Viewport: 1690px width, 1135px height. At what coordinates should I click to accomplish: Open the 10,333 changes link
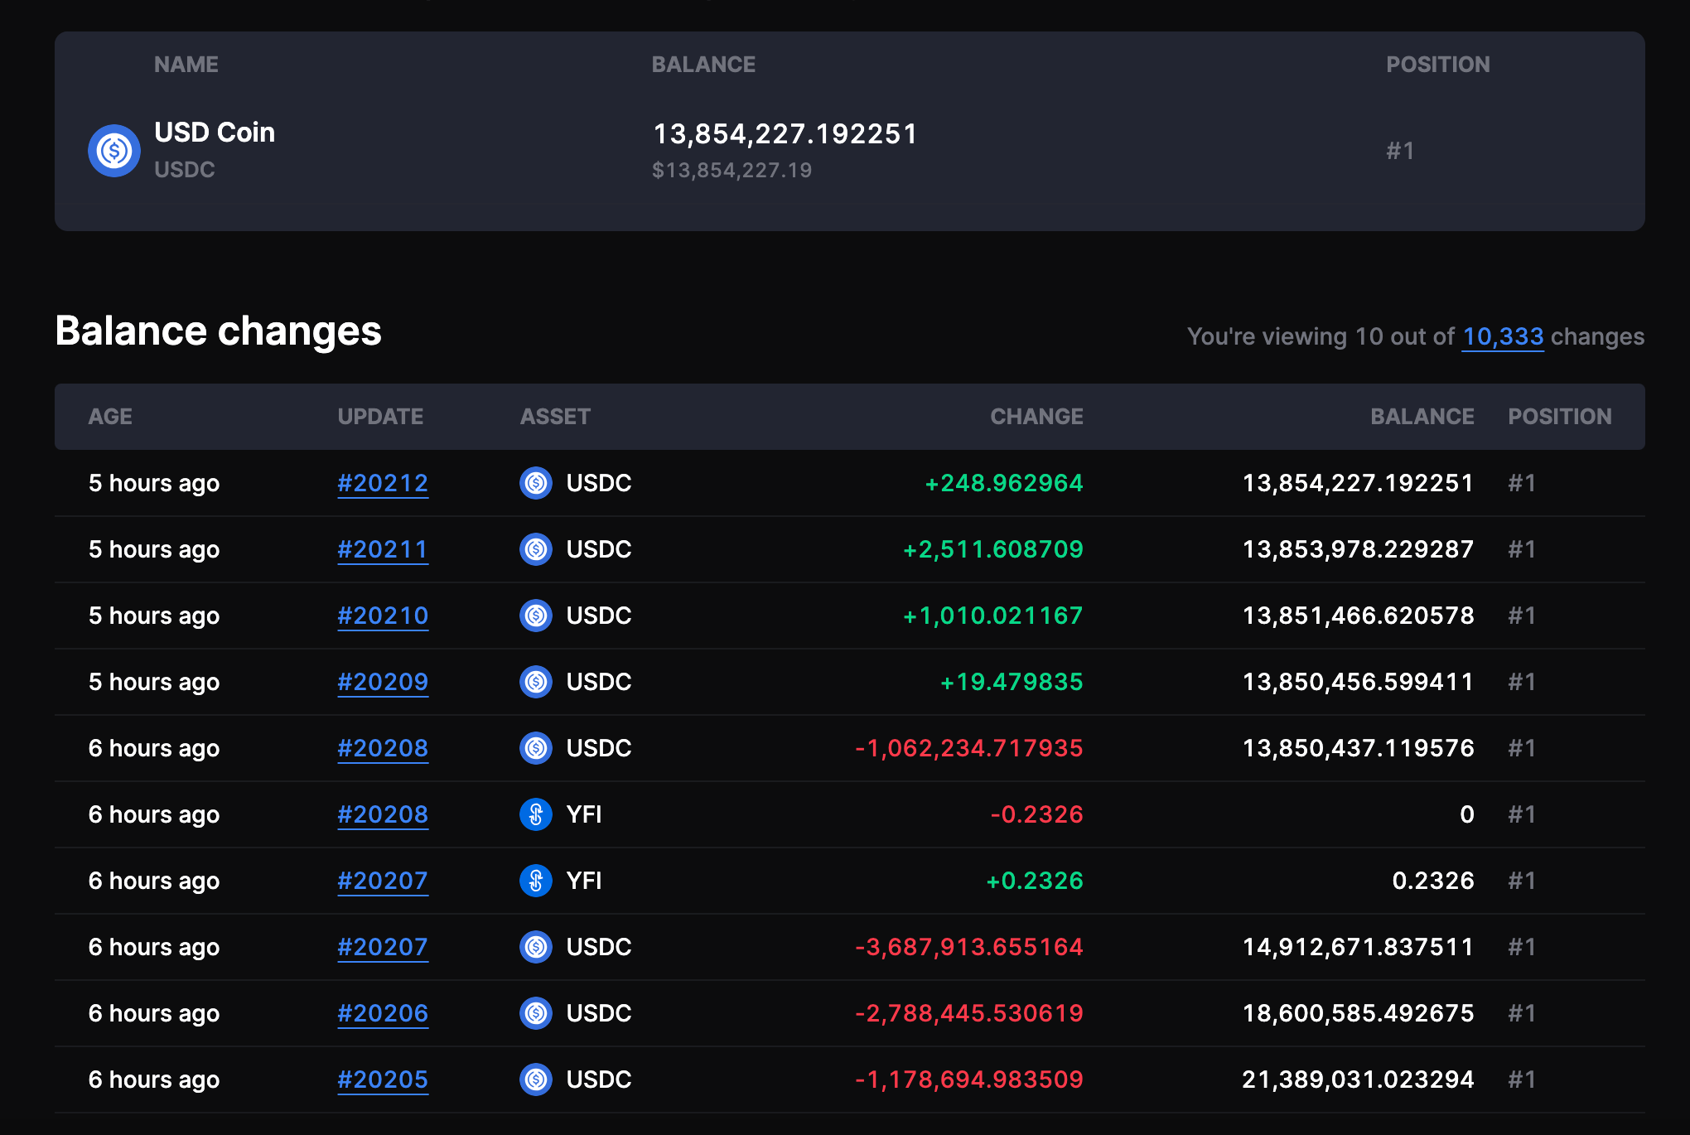click(1502, 336)
